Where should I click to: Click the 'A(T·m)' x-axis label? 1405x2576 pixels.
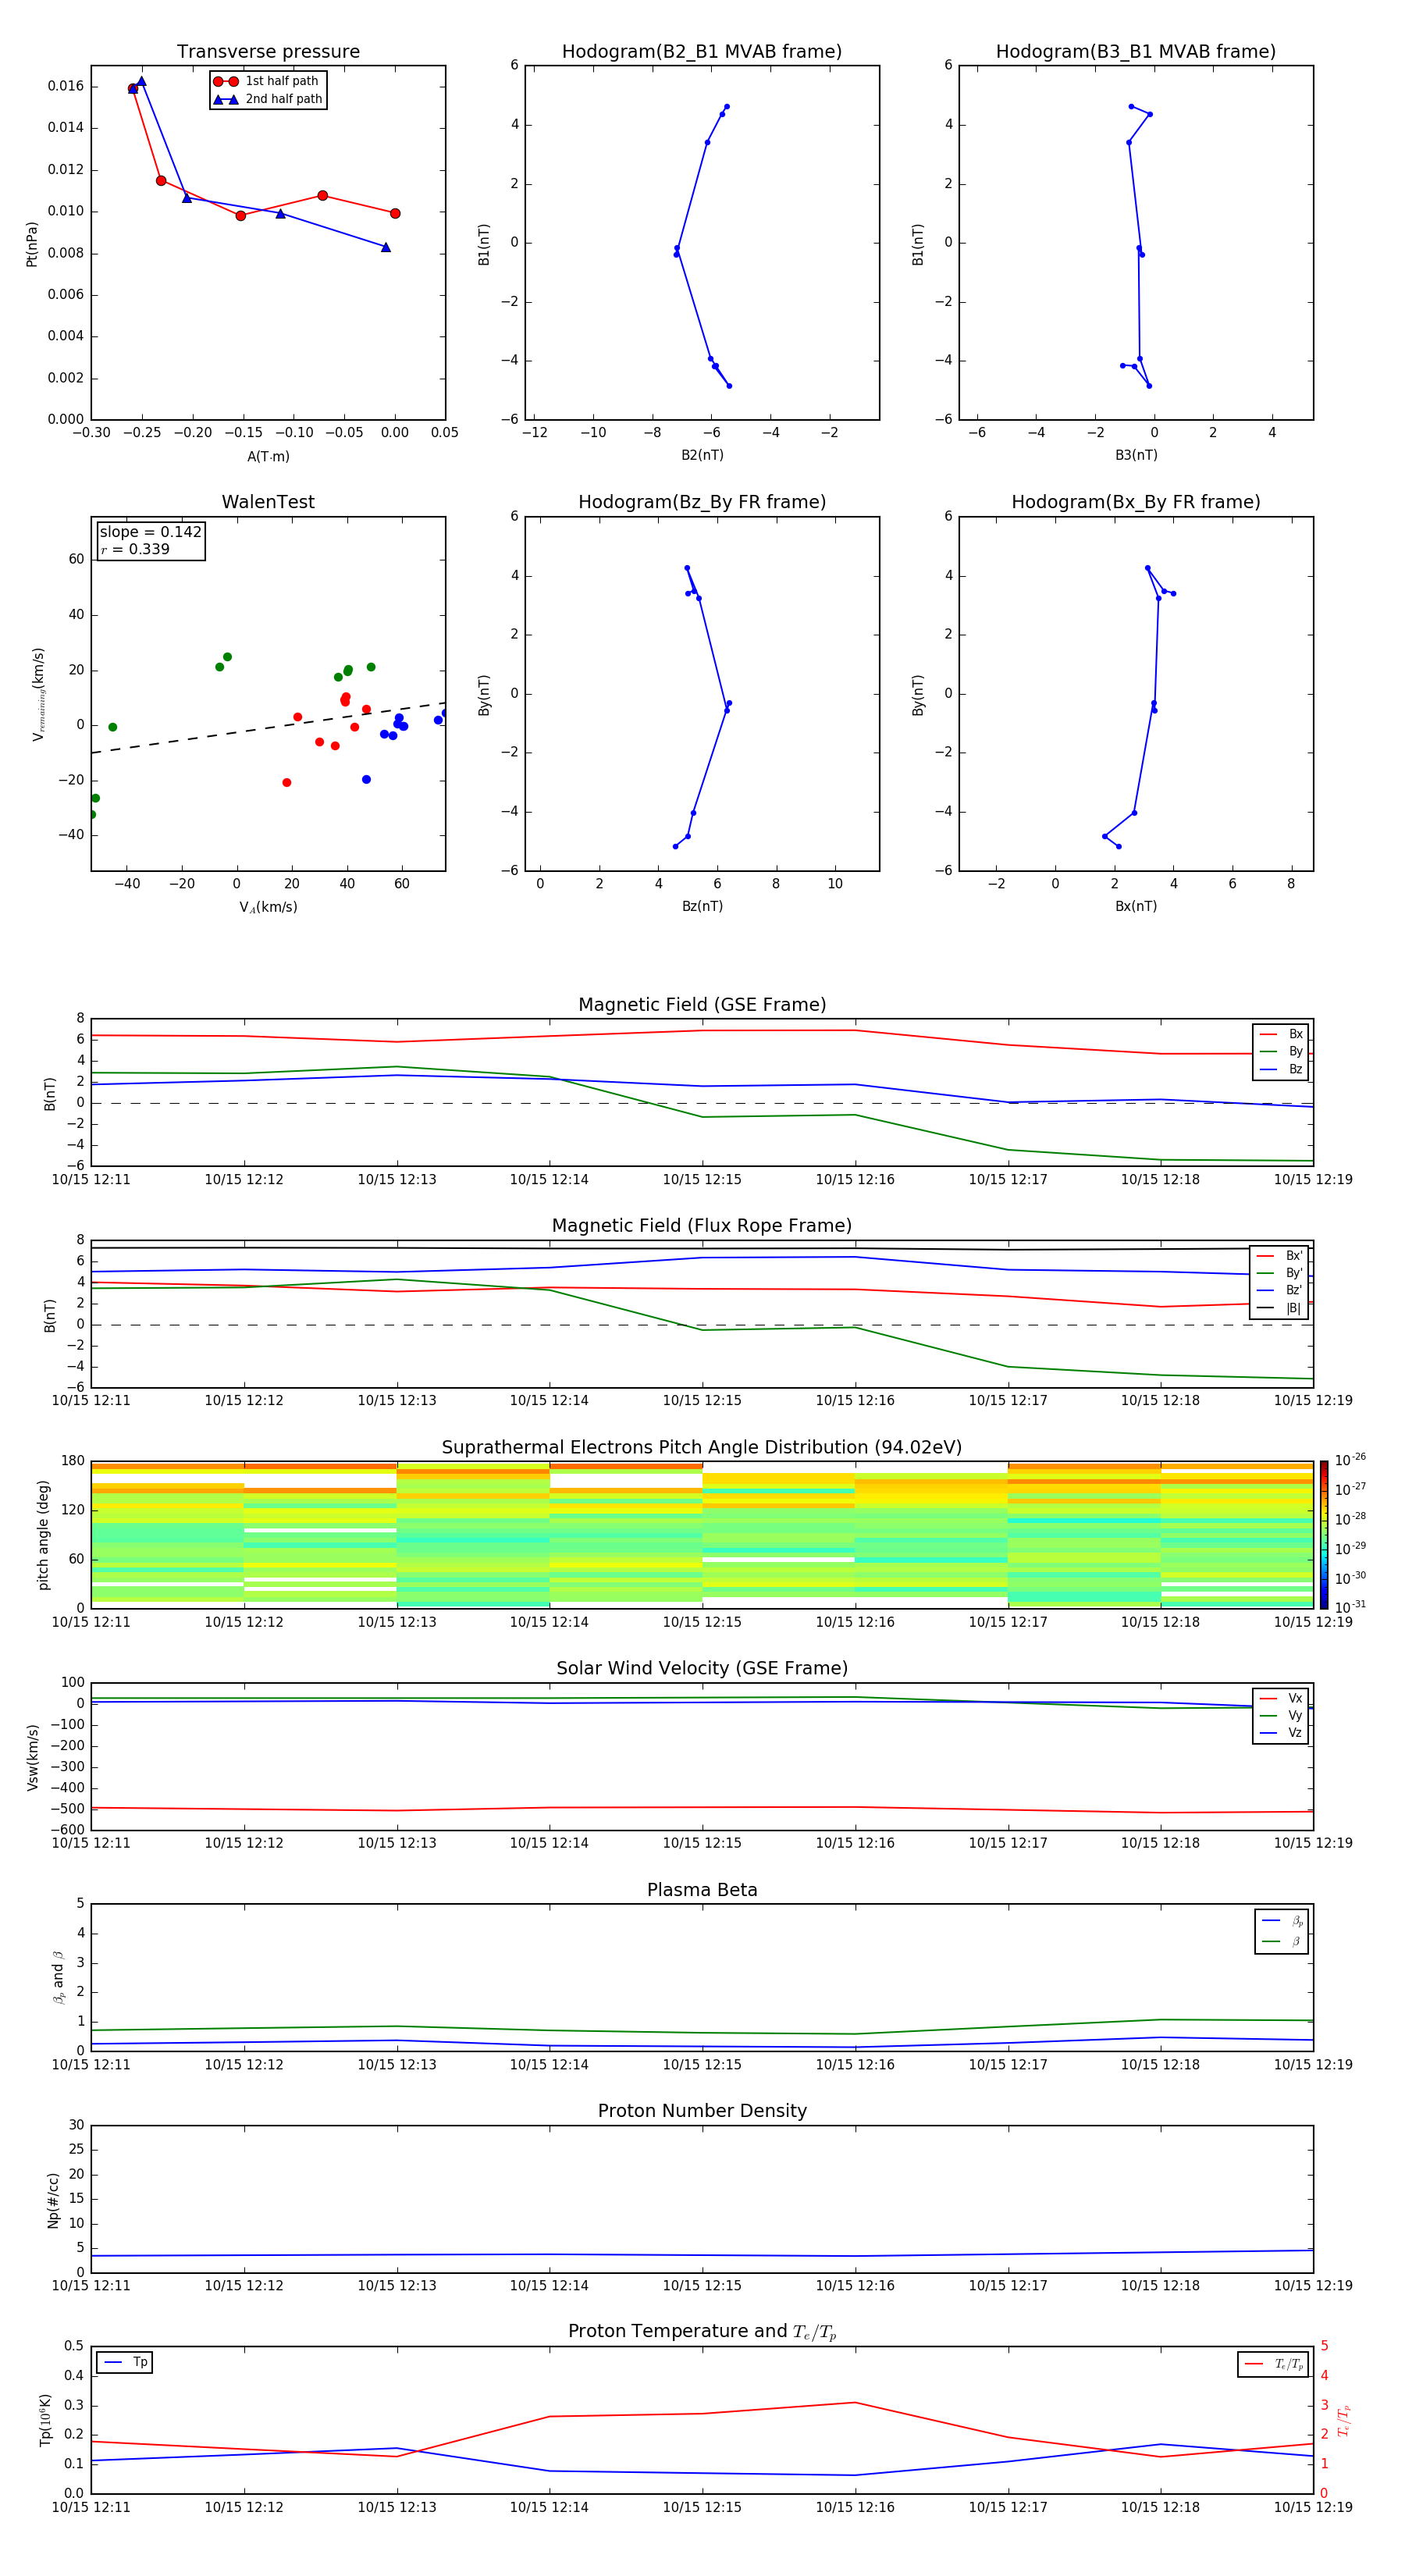point(268,457)
